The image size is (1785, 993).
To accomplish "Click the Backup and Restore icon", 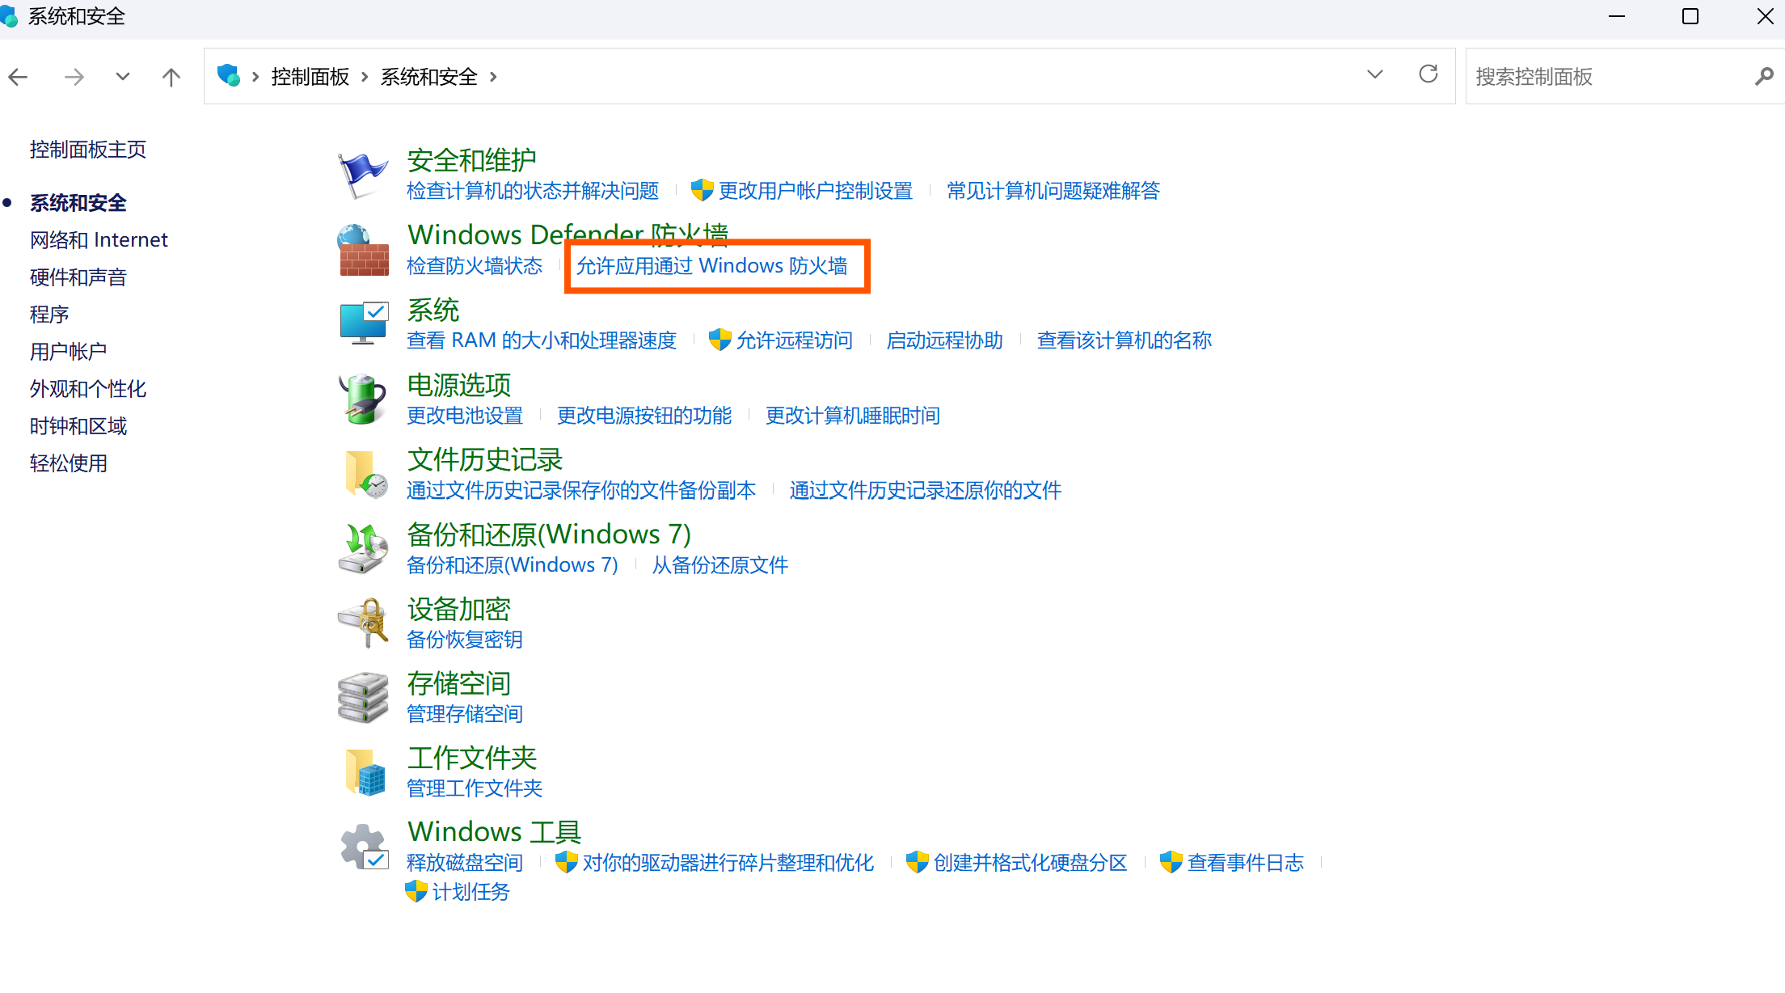I will coord(362,548).
